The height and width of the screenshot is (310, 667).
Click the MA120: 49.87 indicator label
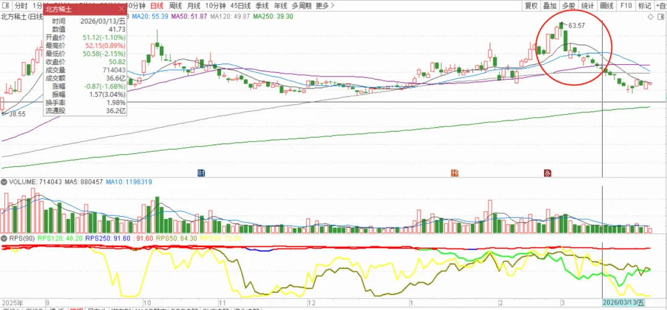[230, 16]
